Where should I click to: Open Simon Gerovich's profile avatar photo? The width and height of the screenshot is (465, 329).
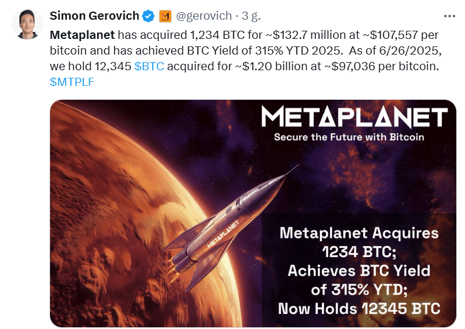27,24
